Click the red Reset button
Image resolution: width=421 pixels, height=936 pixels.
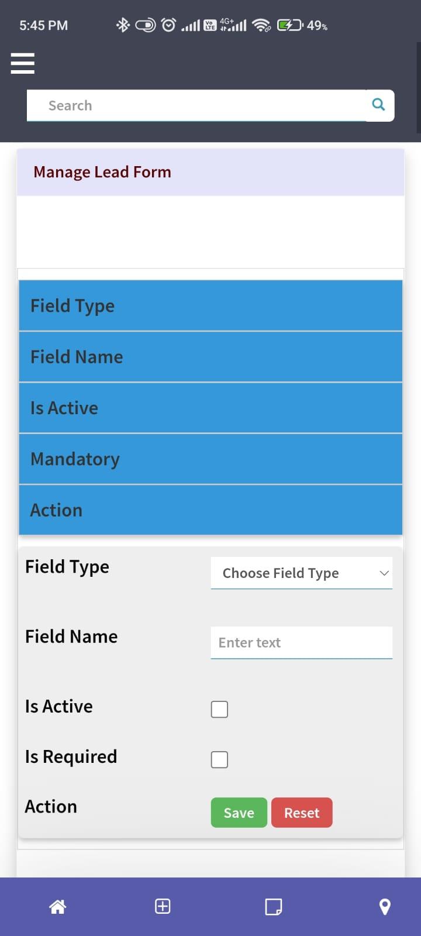click(302, 813)
